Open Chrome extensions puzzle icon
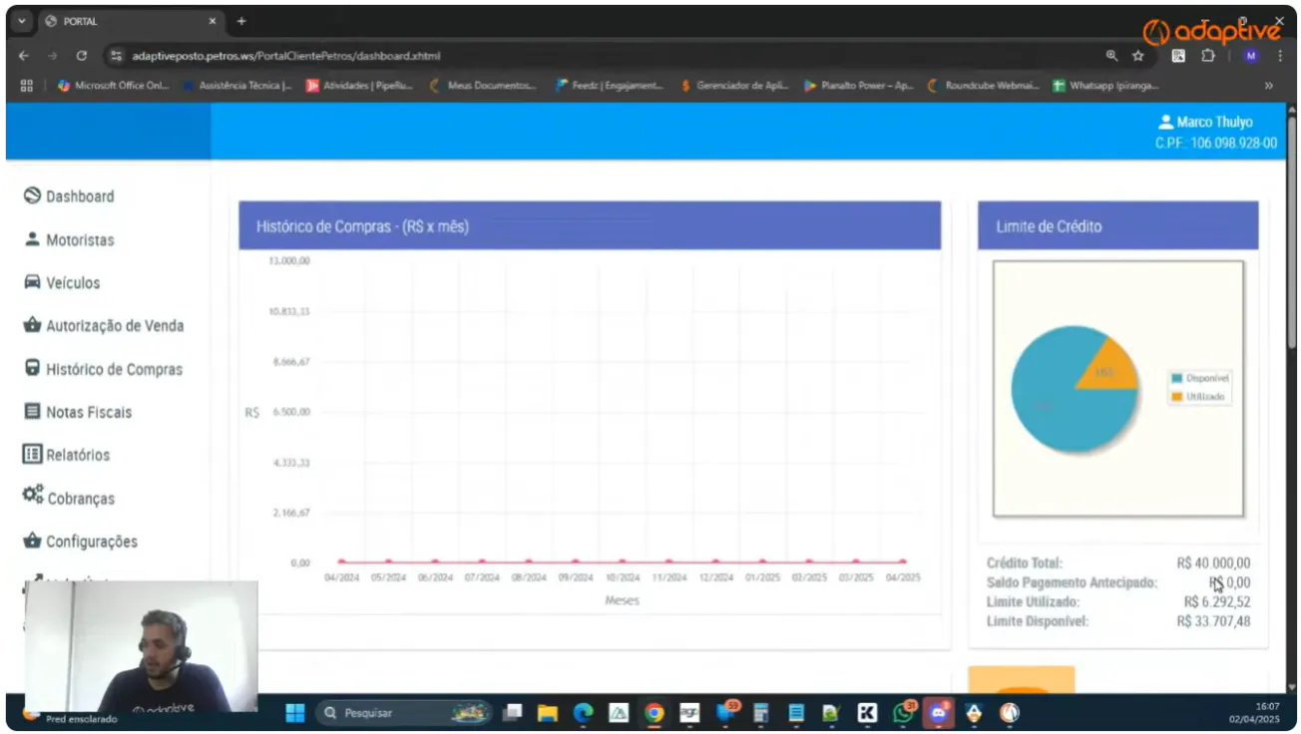Image resolution: width=1301 pixels, height=734 pixels. (1207, 56)
